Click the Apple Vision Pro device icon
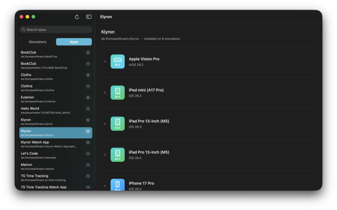 tap(117, 62)
